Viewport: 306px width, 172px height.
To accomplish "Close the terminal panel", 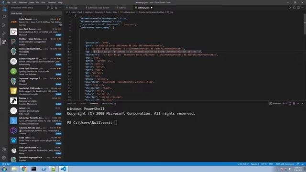I will coord(302,104).
